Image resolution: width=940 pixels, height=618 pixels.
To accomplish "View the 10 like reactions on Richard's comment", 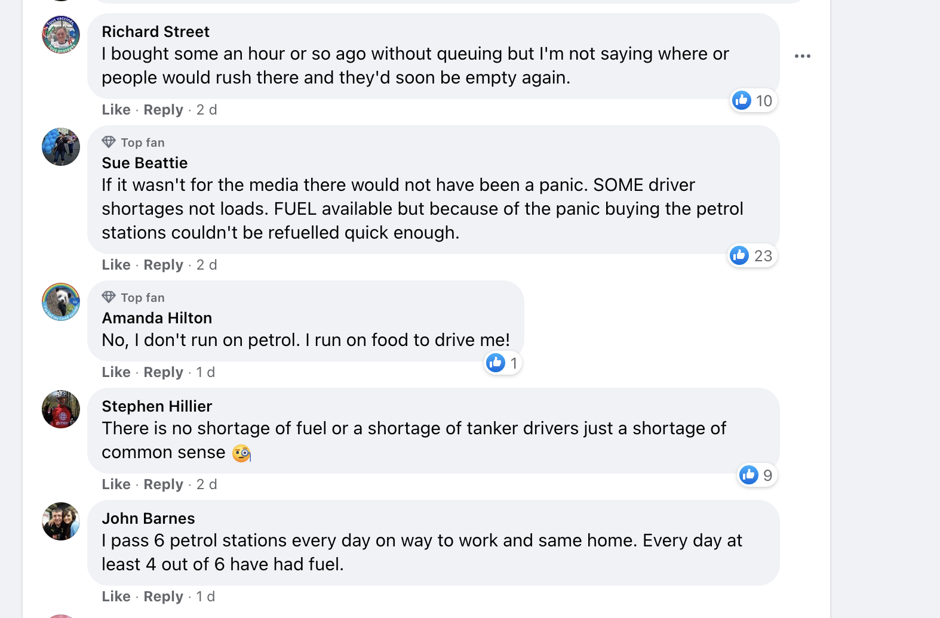I will pos(754,101).
